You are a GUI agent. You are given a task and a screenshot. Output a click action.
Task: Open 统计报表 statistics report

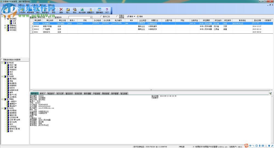(x=82, y=10)
